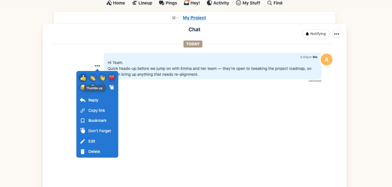
Task: React with the thumbs up emoji
Action: coord(83,78)
